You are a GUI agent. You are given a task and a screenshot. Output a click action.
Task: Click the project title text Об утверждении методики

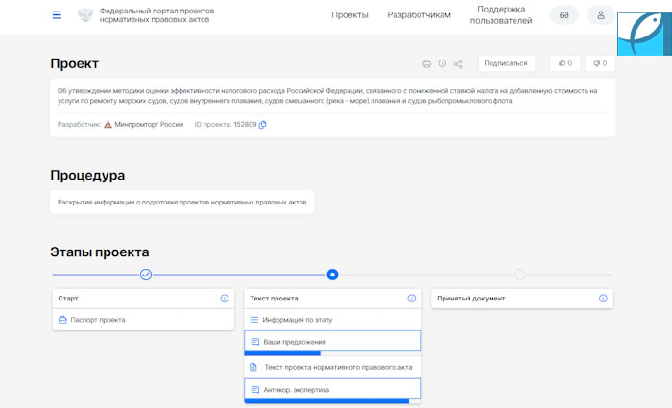point(327,96)
